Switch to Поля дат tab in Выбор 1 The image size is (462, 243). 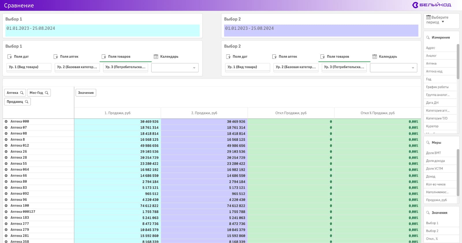(18, 57)
